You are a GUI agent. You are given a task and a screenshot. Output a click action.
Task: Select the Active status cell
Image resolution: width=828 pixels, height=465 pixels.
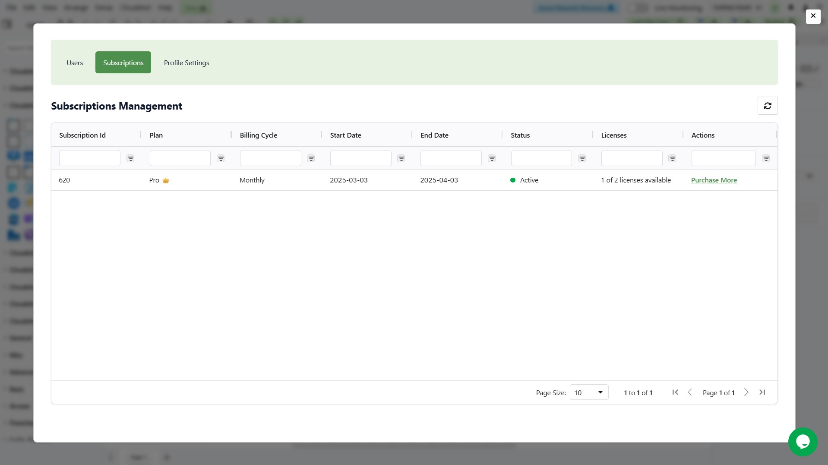tap(548, 180)
